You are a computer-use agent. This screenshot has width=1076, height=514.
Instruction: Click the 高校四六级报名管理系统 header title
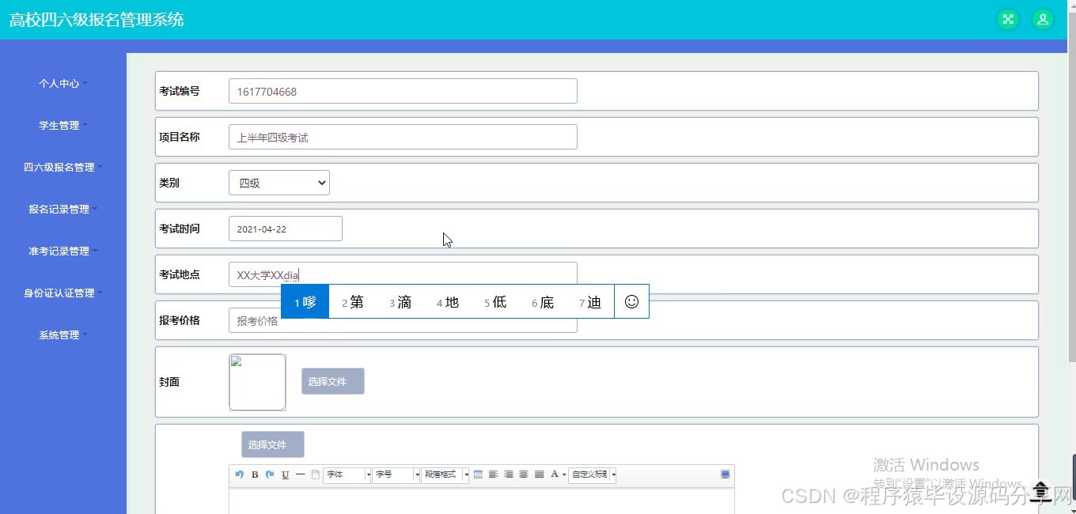(97, 20)
